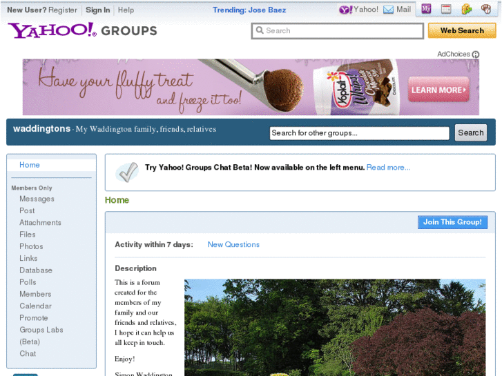Open Promote in the left menu
This screenshot has height=376, width=502.
34,318
